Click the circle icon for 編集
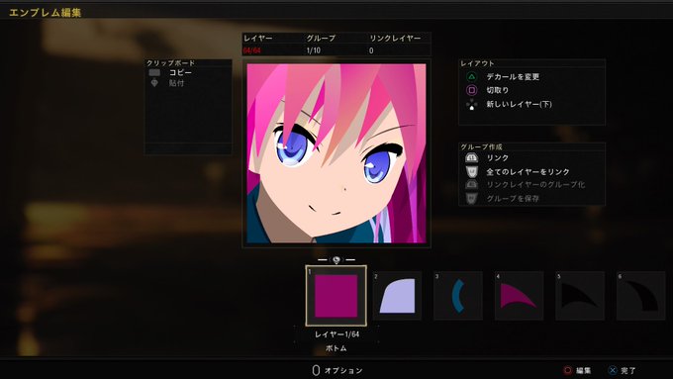The height and width of the screenshot is (379, 673). pos(567,370)
